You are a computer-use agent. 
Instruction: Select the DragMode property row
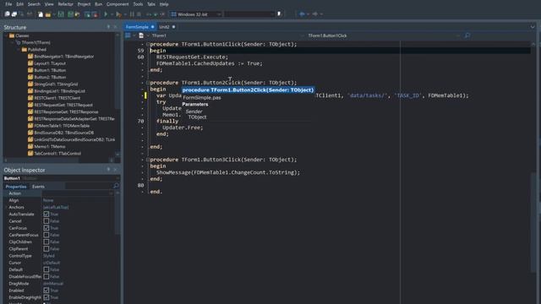(58, 284)
